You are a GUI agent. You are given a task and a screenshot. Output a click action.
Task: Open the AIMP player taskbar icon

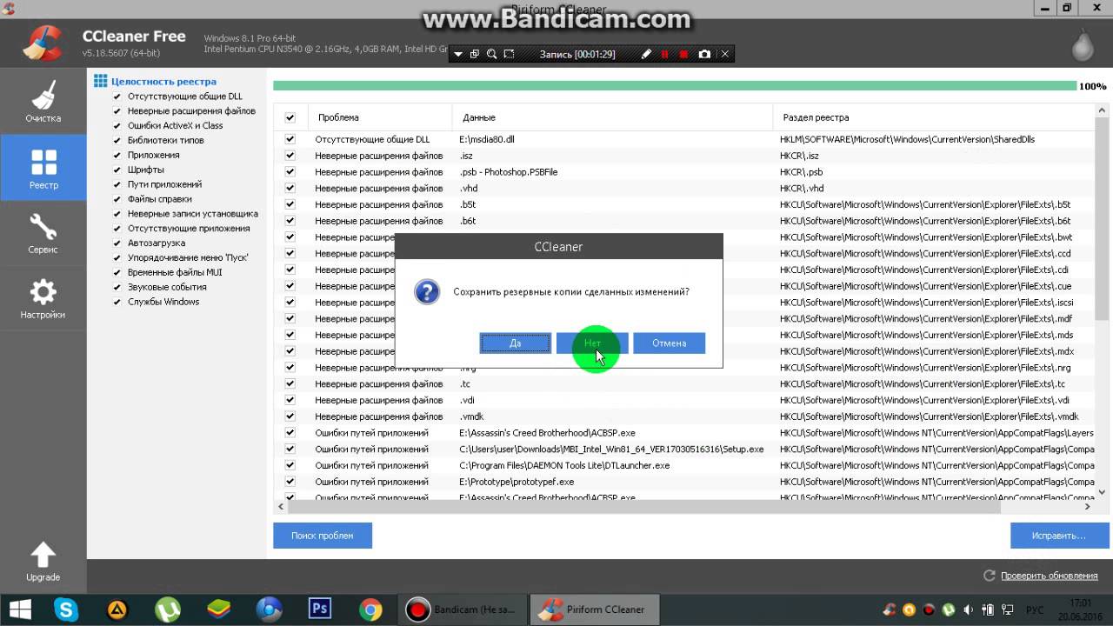click(117, 609)
